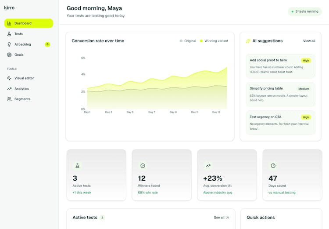Click the kirro logo
This screenshot has height=229, width=329.
pyautogui.click(x=9, y=7)
